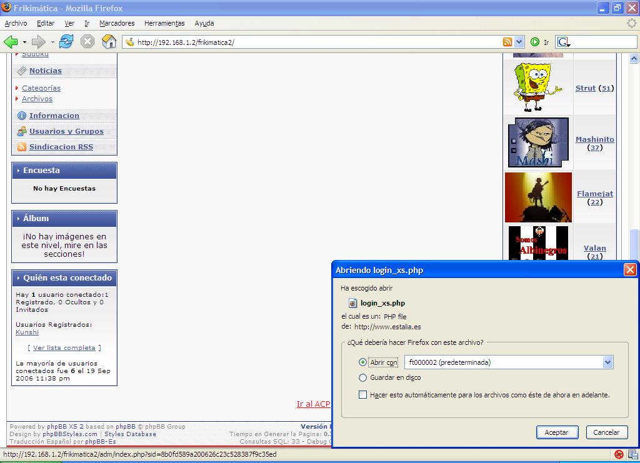Click the Flamejat silhouette avatar
Viewport: 640px width, 463px height.
(538, 197)
